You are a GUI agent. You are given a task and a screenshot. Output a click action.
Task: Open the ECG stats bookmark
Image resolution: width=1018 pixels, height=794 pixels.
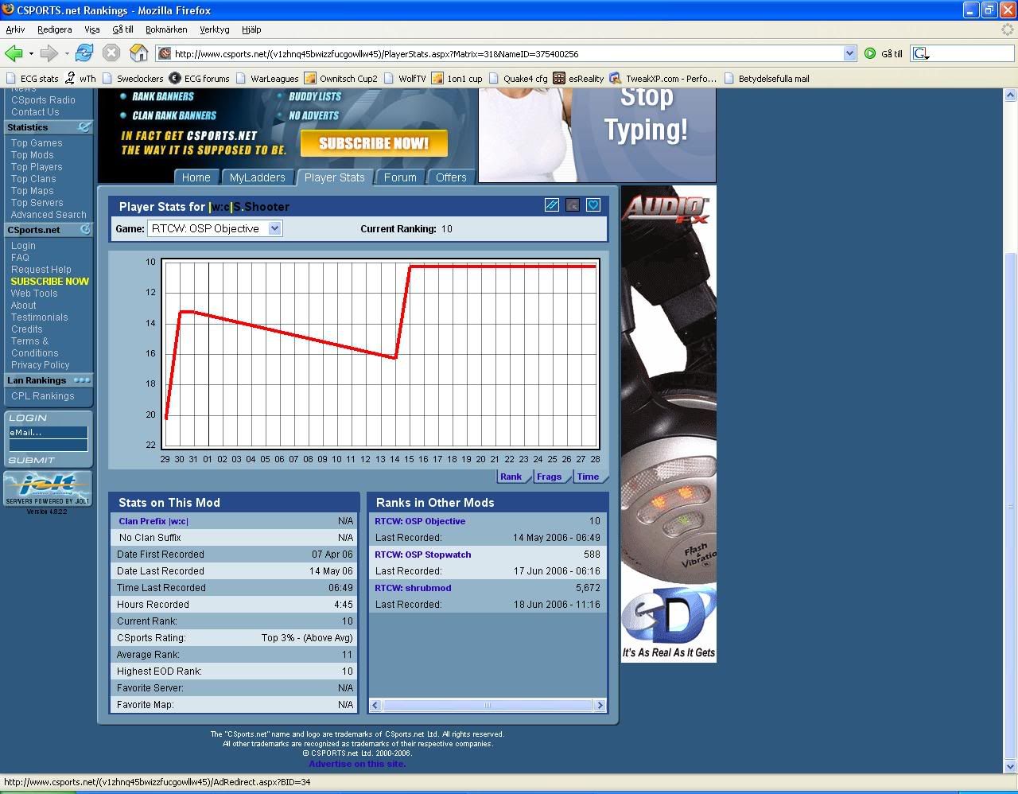[x=32, y=79]
